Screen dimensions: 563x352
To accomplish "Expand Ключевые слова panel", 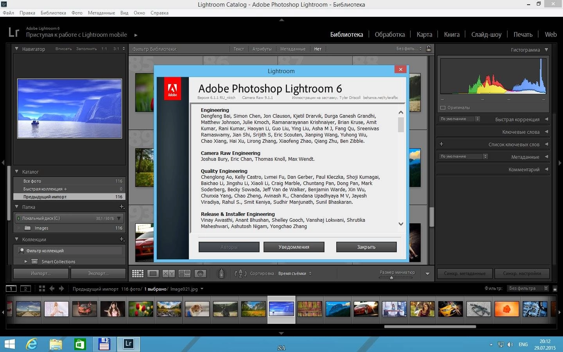I will [546, 132].
